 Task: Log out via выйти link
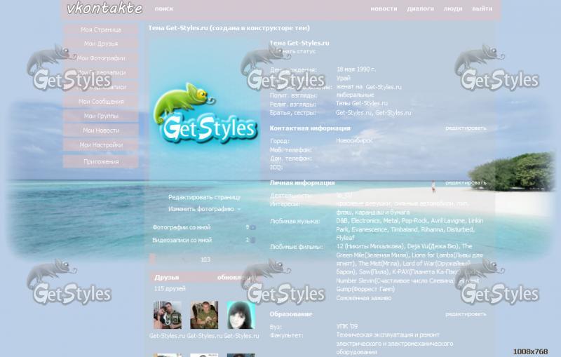(482, 8)
